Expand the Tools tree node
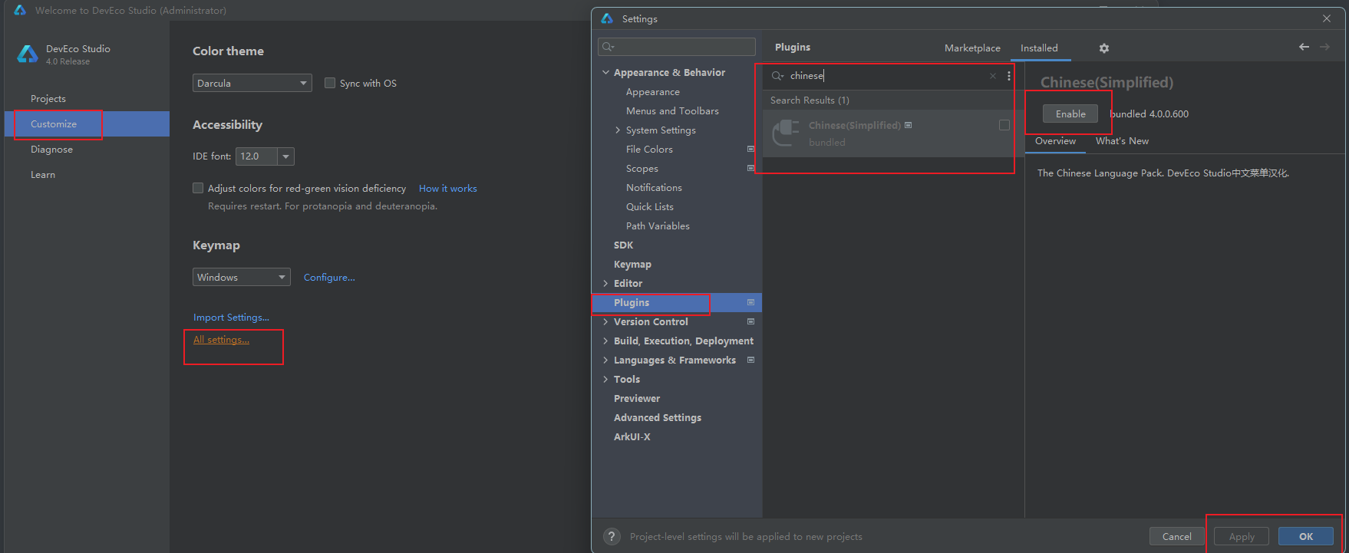 605,379
